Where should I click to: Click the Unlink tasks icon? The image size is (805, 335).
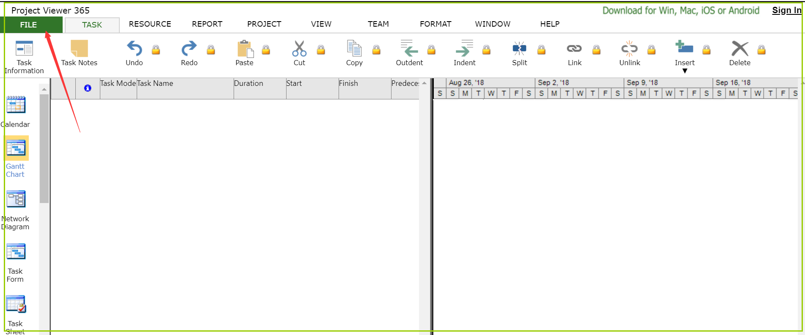[x=629, y=49]
